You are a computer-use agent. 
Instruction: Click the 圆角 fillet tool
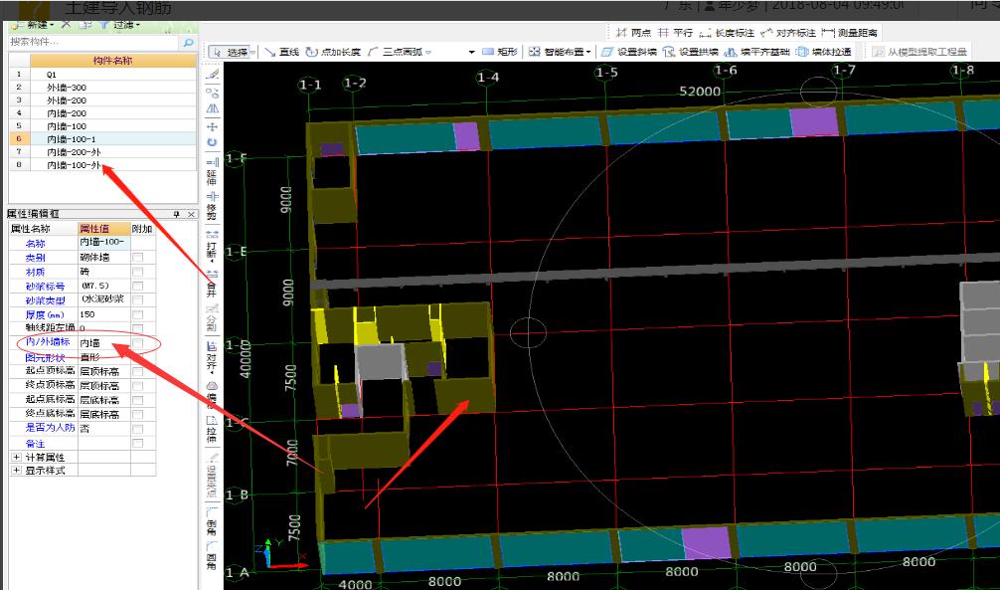[x=212, y=556]
